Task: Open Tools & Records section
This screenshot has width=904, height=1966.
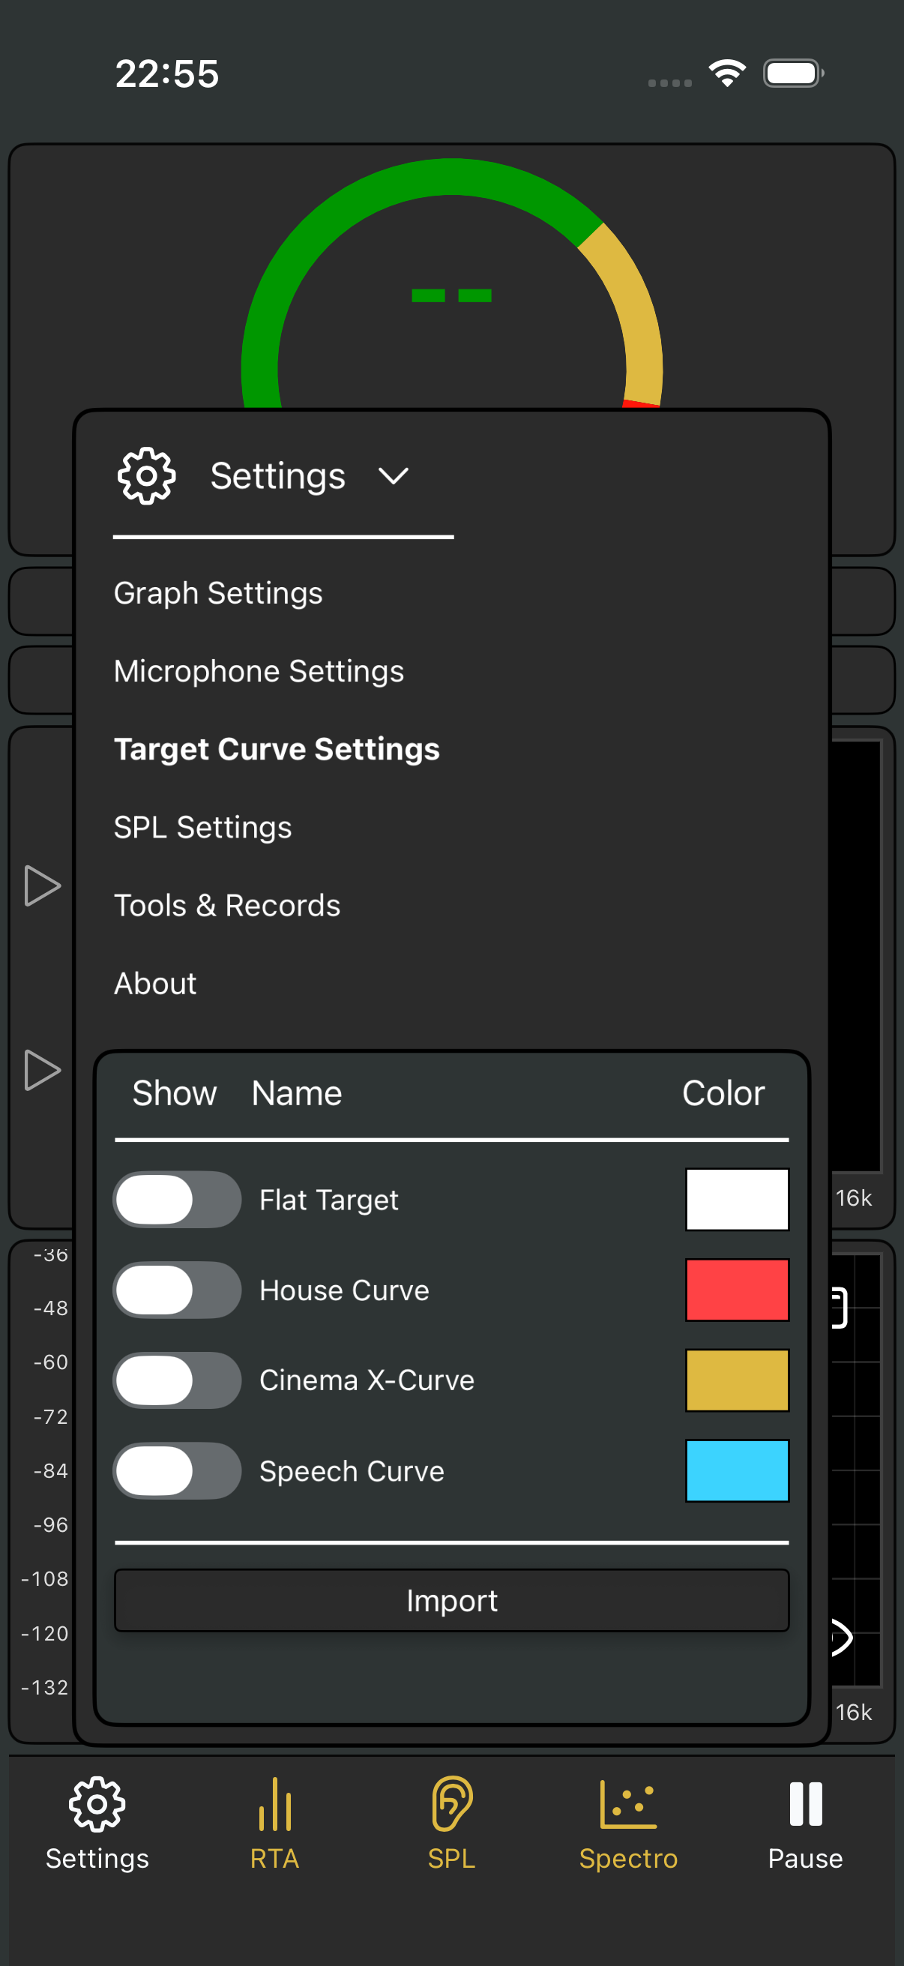Action: coord(227,905)
